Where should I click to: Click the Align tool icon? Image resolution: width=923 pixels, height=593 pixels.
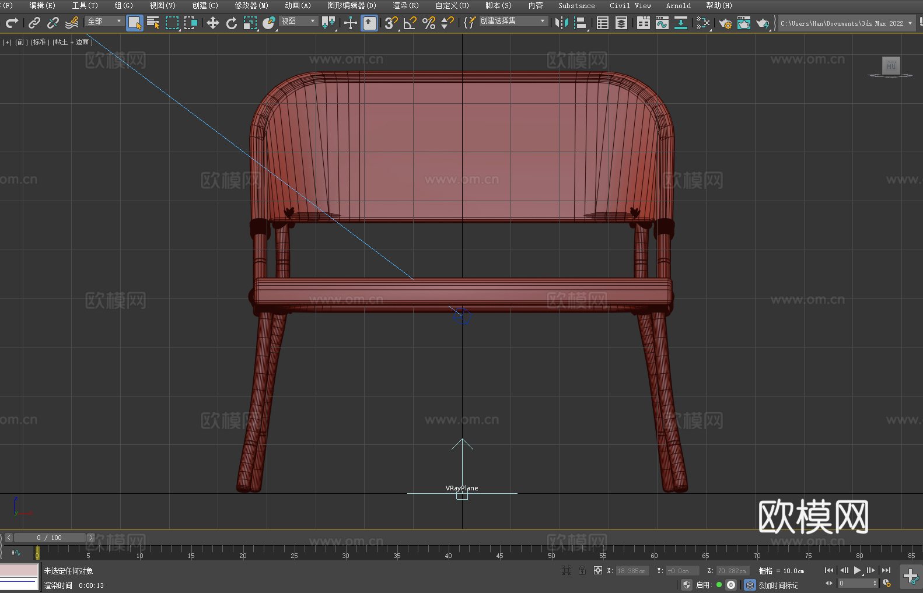click(581, 23)
